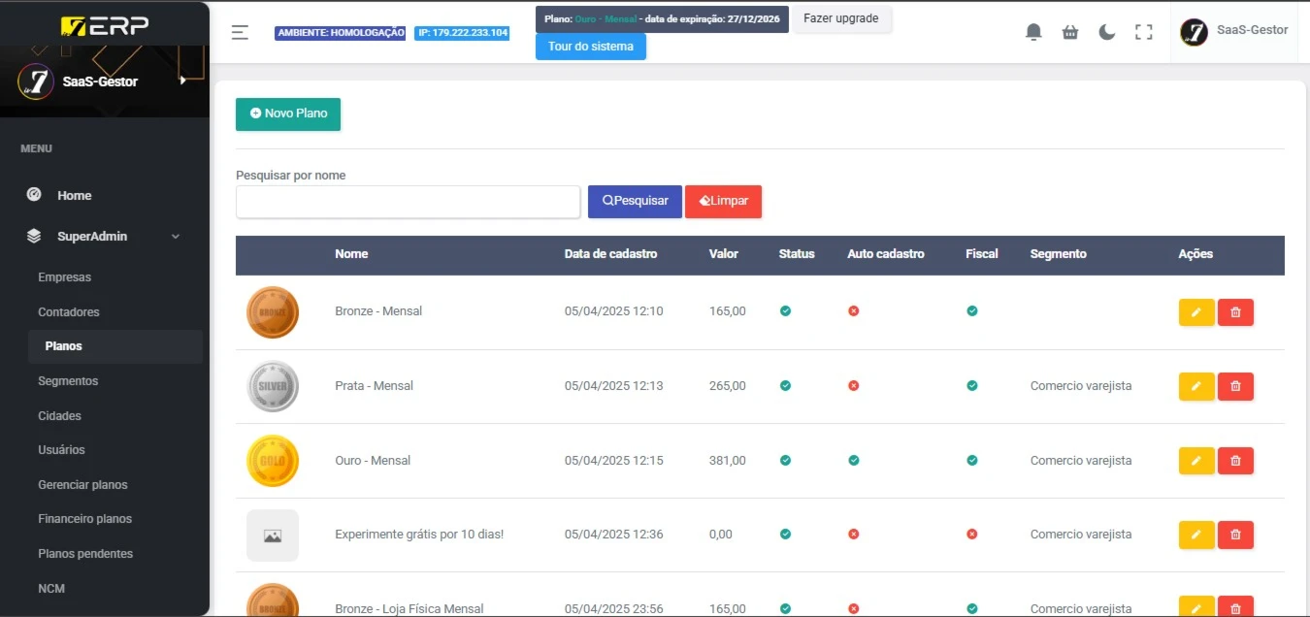Click the value 381,00 cell
Viewport: 1310px width, 617px height.
pyautogui.click(x=728, y=461)
